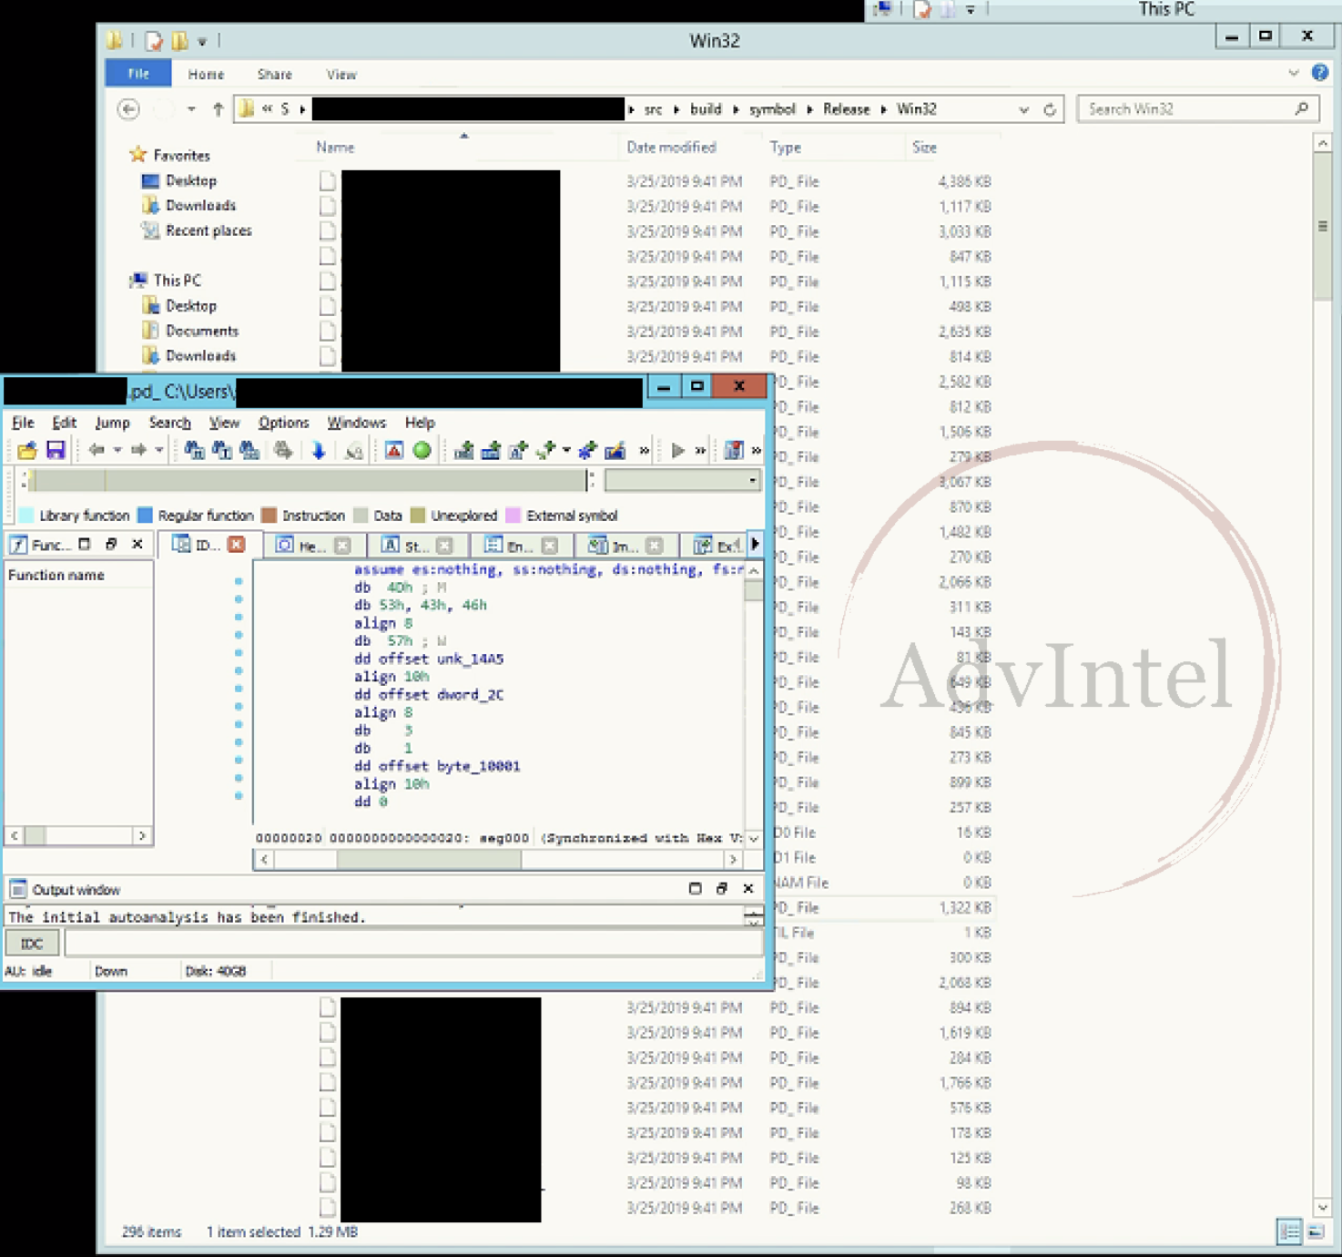Open the Share ribbon tab
Viewport: 1342px width, 1257px height.
click(x=274, y=75)
